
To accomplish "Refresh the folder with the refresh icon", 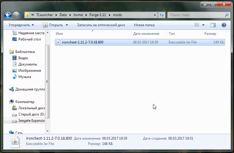I will tap(162, 15).
